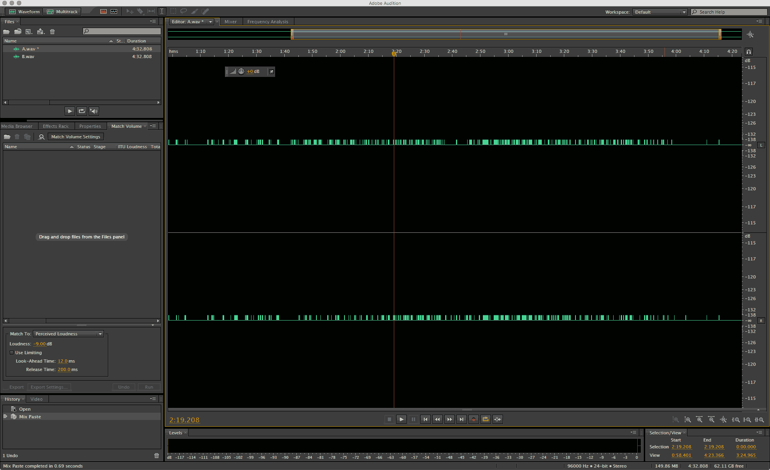Image resolution: width=770 pixels, height=470 pixels.
Task: Click the Match Volume Settings button
Action: 76,137
